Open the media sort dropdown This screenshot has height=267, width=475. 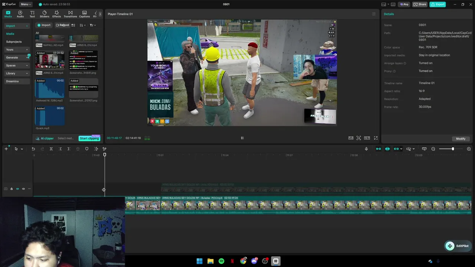coord(82,25)
